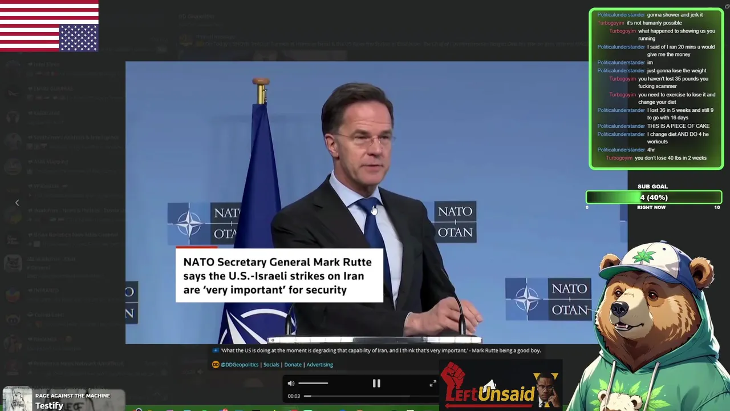Go to previous media with left chevron
Image resolution: width=730 pixels, height=411 pixels.
point(17,203)
